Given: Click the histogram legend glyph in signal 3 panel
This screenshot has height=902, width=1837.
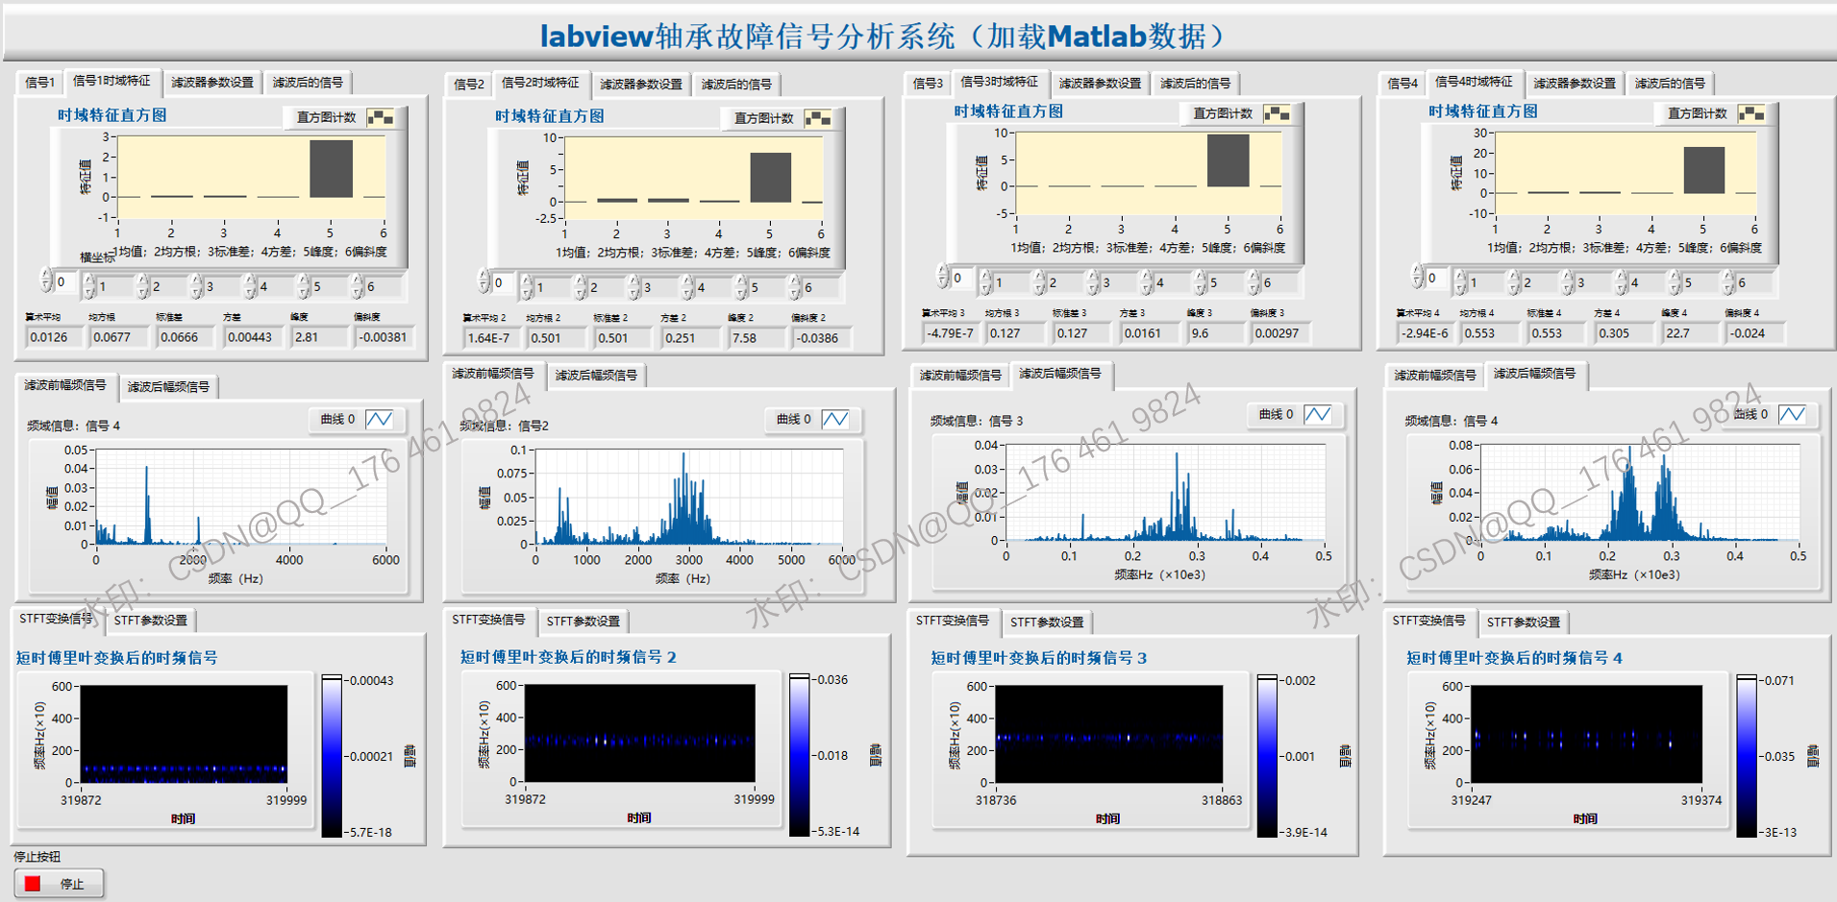Looking at the screenshot, I should pyautogui.click(x=1277, y=113).
